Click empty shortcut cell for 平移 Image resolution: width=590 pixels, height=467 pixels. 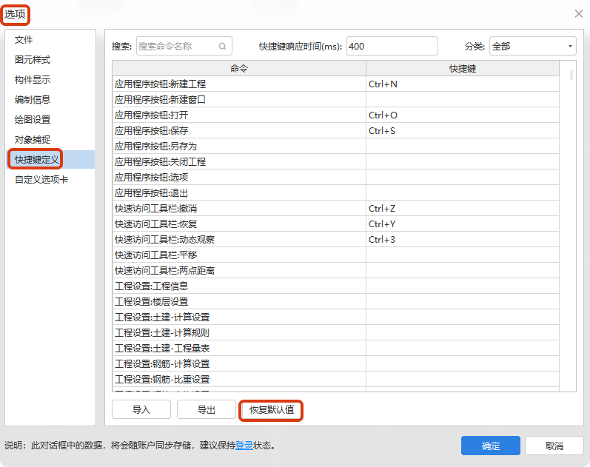463,255
